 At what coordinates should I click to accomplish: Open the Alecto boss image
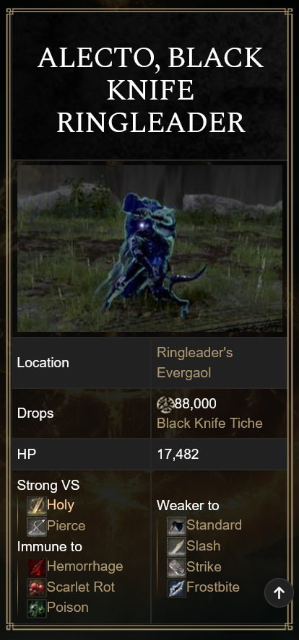pos(149,249)
